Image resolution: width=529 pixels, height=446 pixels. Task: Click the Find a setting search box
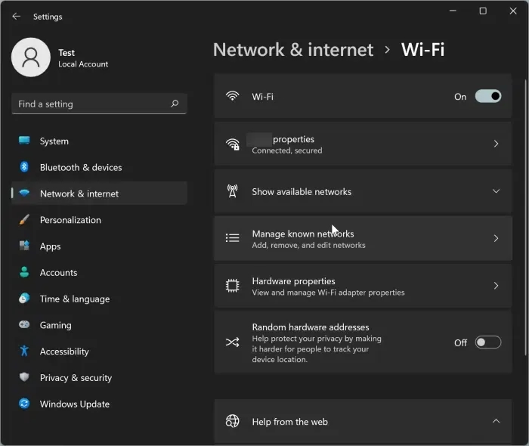[91, 104]
